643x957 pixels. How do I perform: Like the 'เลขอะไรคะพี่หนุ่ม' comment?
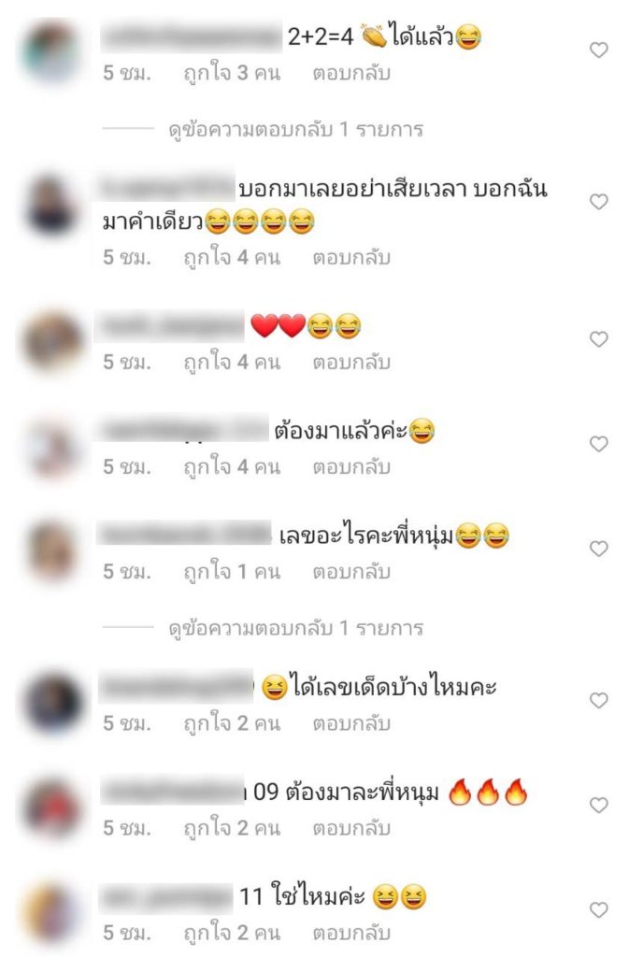click(x=598, y=549)
